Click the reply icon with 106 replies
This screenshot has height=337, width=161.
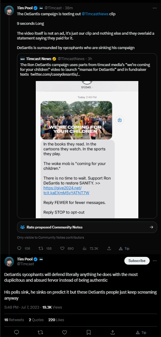pyautogui.click(x=19, y=248)
